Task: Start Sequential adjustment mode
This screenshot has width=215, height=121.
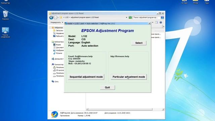Action: [x=86, y=77]
